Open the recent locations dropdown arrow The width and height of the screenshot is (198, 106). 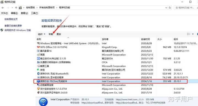tap(12, 8)
